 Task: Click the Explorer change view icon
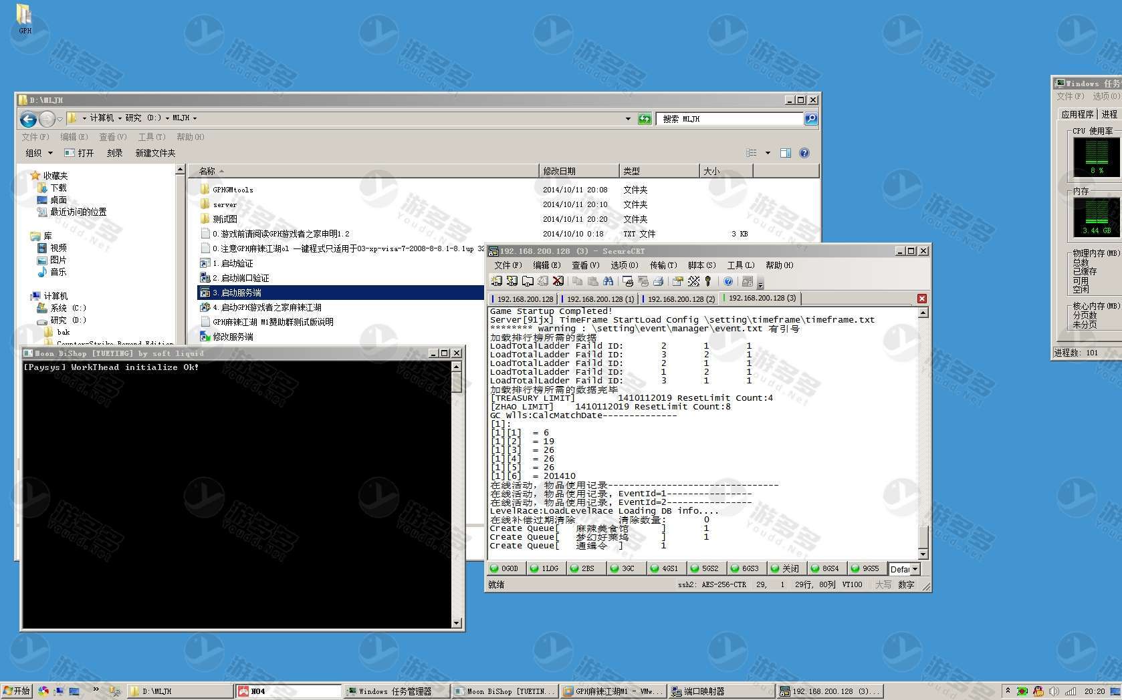[x=752, y=153]
